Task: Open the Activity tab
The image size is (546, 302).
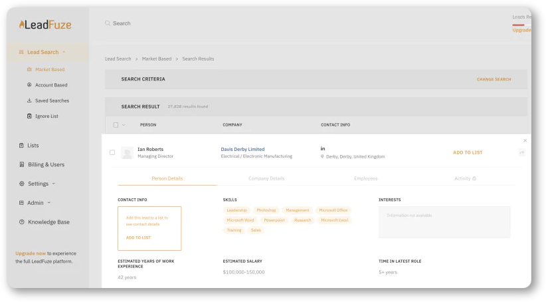Action: (465, 178)
